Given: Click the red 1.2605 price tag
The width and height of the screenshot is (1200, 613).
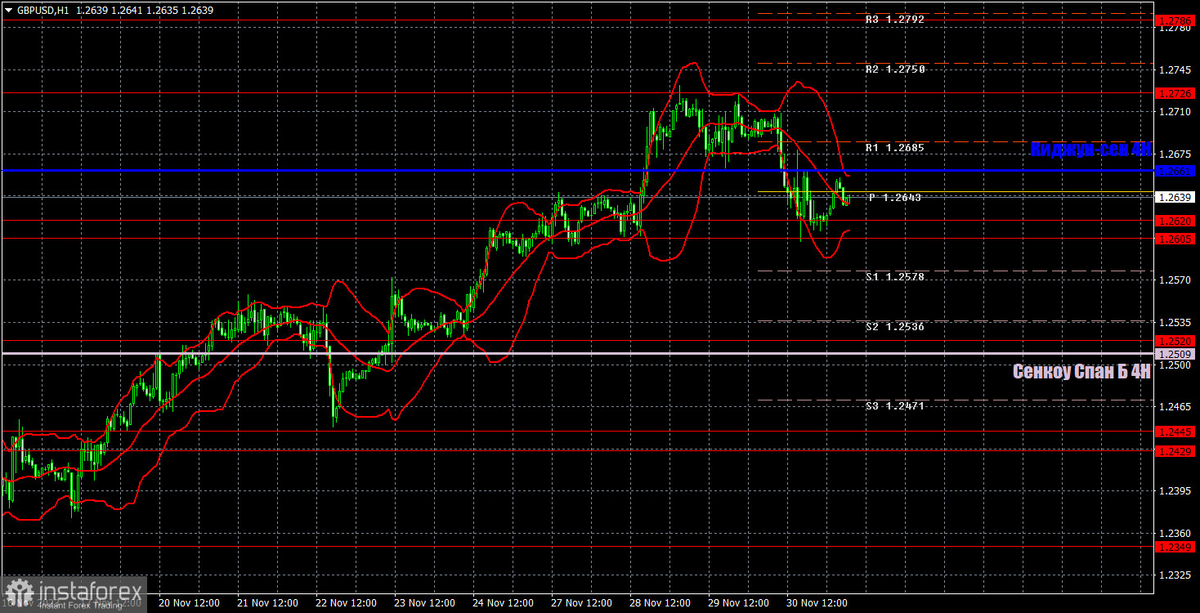Looking at the screenshot, I should point(1175,238).
